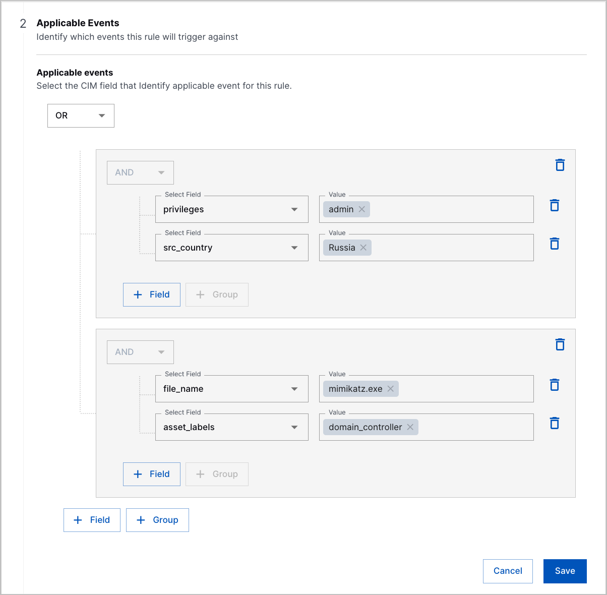The height and width of the screenshot is (595, 607).
Task: Add a Field to the first group
Action: [x=151, y=294]
